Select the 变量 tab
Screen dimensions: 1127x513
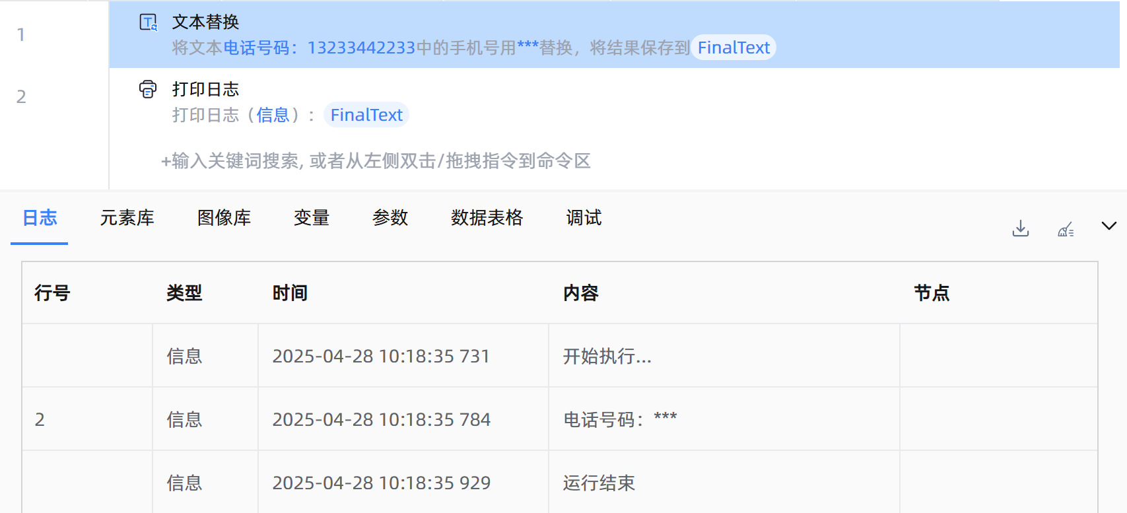pyautogui.click(x=311, y=218)
